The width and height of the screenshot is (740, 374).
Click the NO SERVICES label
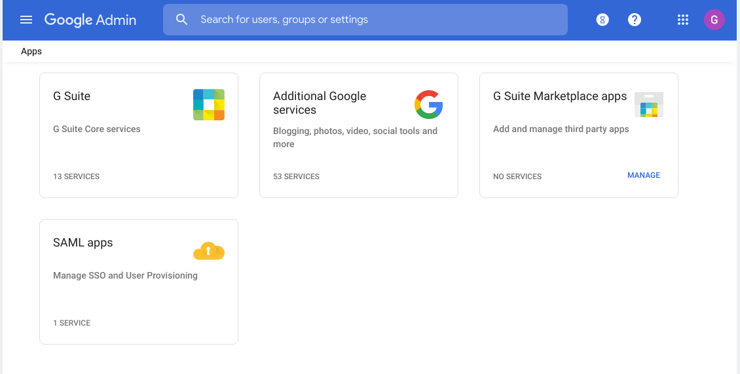[517, 177]
